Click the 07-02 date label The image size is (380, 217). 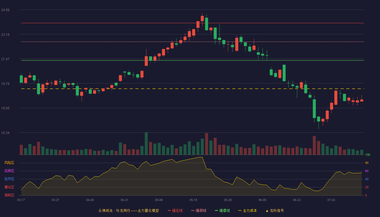[331, 200]
